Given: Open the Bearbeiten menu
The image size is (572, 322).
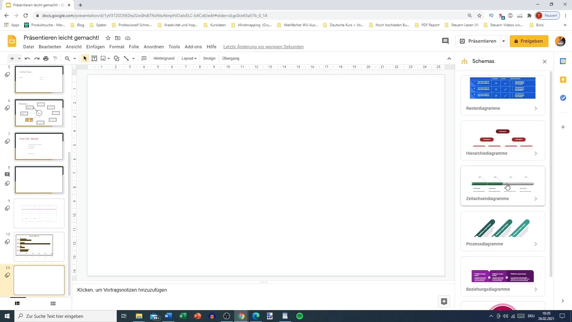Looking at the screenshot, I should pyautogui.click(x=50, y=47).
